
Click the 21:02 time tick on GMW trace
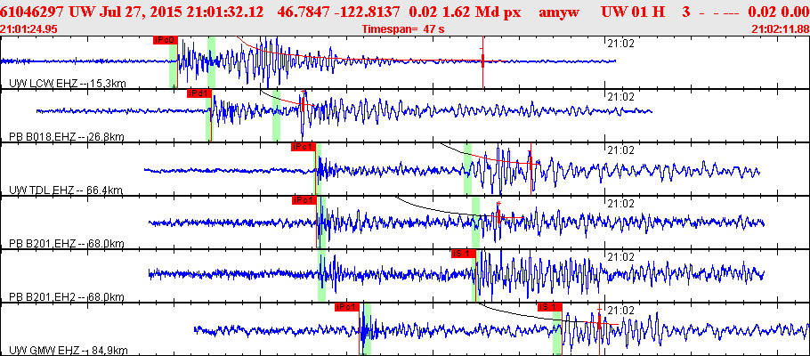(x=620, y=311)
